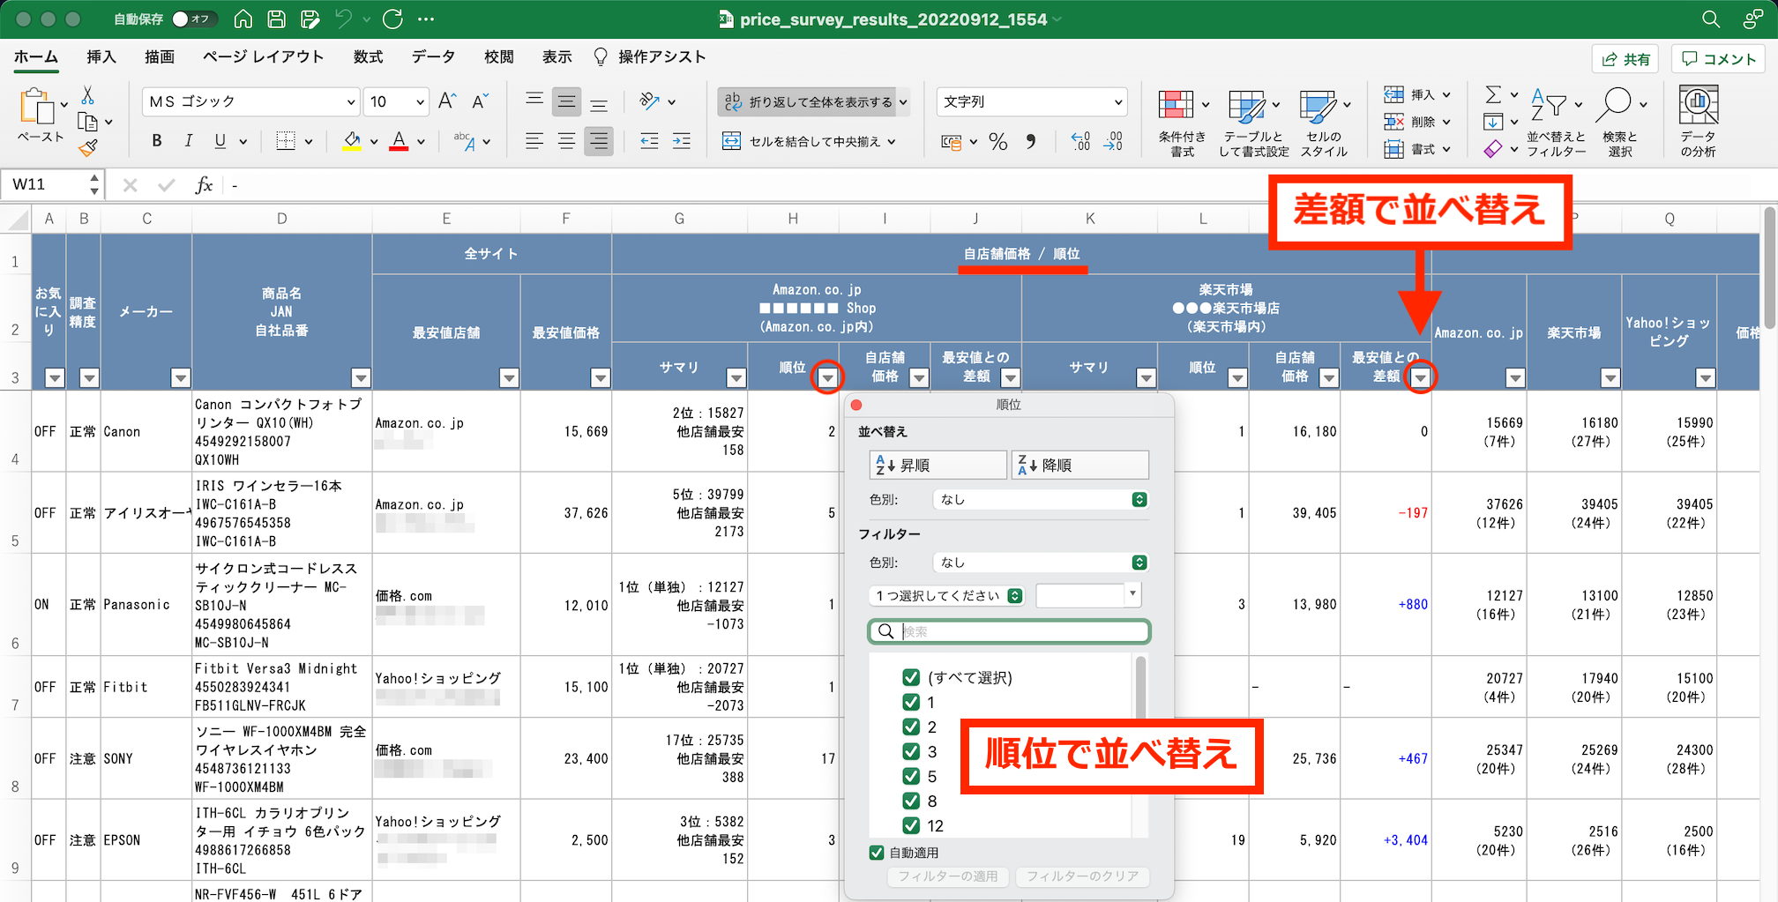The height and width of the screenshot is (902, 1778).
Task: Click the yellow fill color bucket
Action: [x=352, y=141]
